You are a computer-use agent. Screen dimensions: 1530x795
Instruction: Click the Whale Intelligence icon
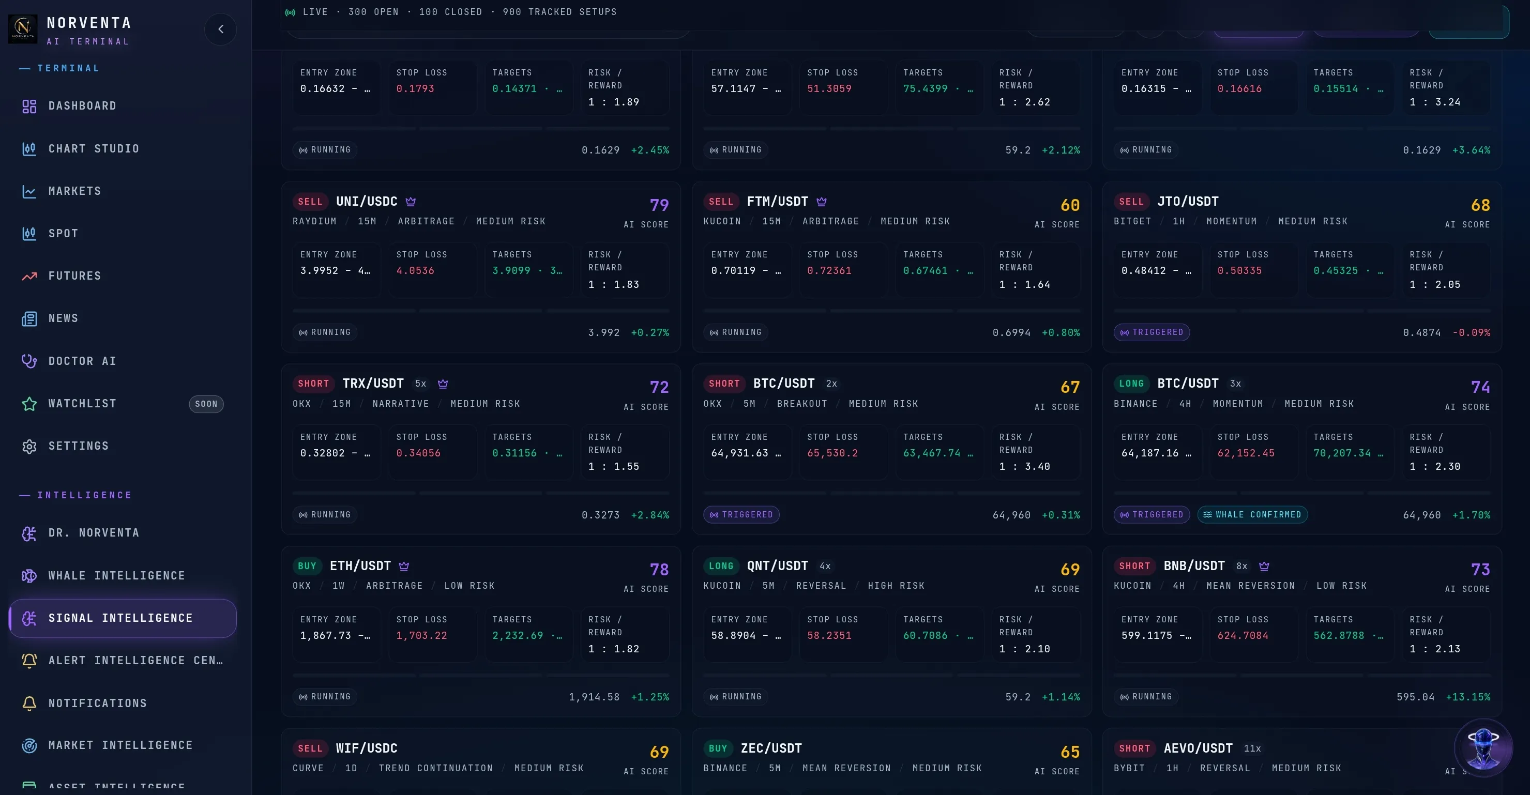tap(29, 576)
